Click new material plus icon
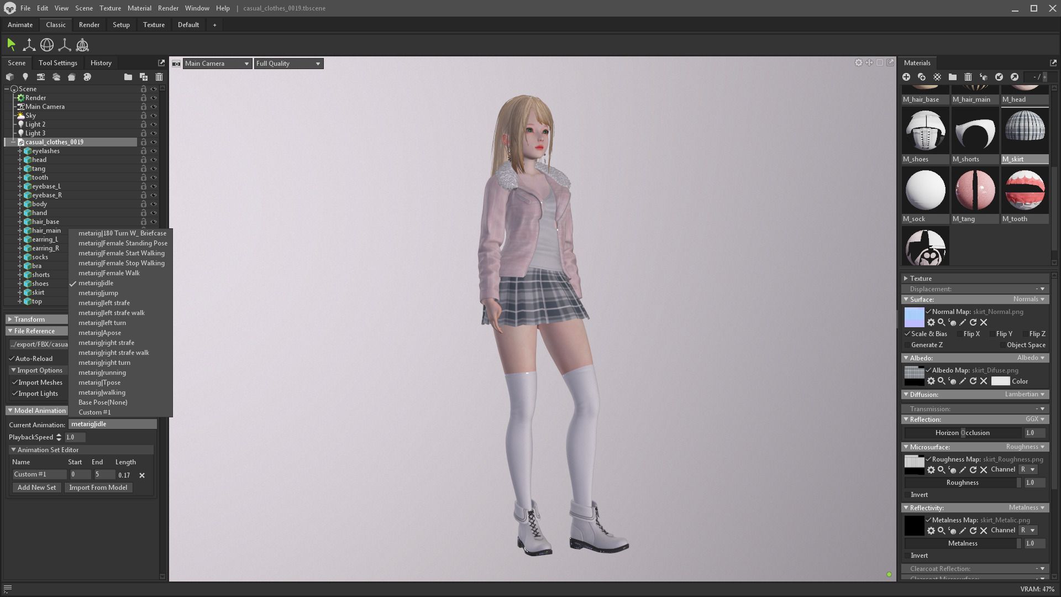Screen dimensions: 1061x597 [906, 77]
